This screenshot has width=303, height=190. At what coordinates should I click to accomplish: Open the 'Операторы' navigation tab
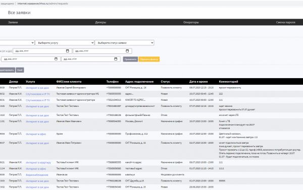[191, 22]
